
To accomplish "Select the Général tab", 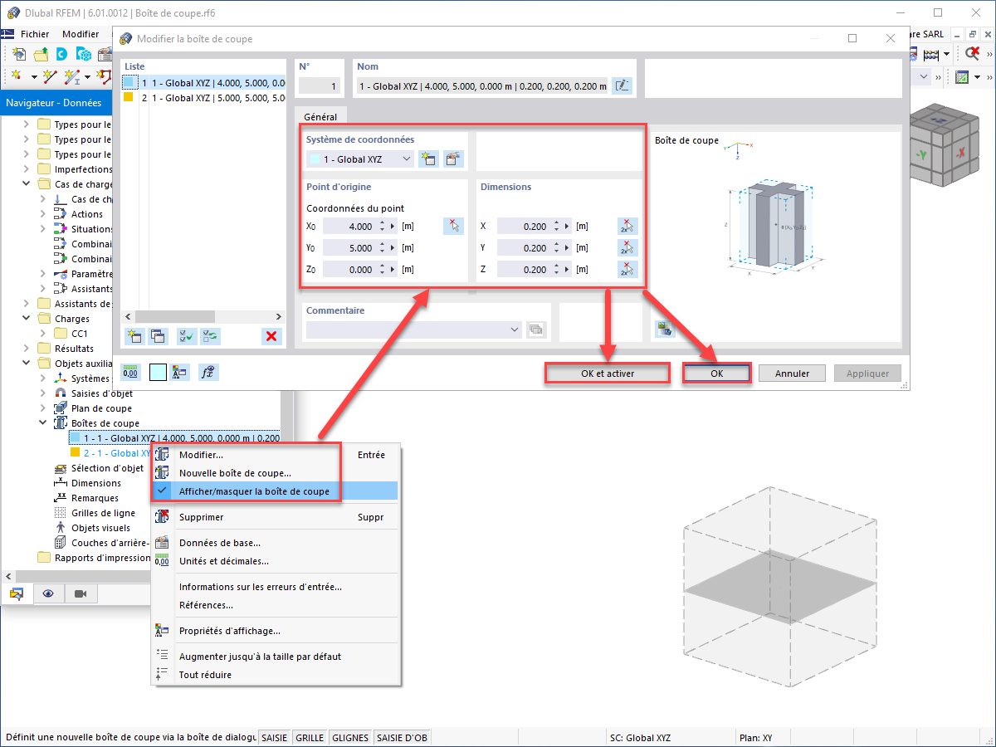I will click(320, 117).
